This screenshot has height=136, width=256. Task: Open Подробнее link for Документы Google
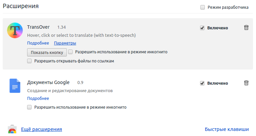click(38, 99)
